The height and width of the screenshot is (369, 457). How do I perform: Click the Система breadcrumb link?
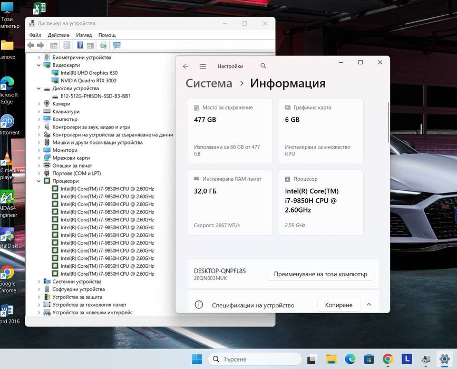pyautogui.click(x=209, y=83)
